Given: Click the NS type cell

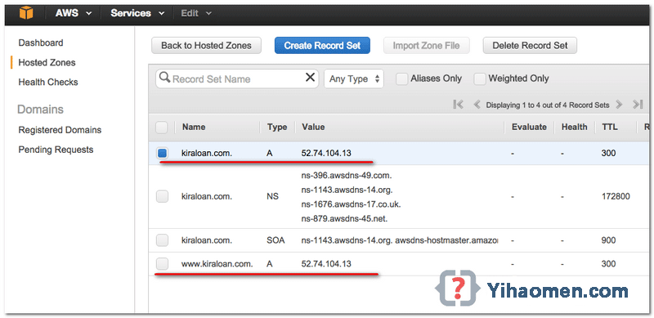Looking at the screenshot, I should click(272, 196).
